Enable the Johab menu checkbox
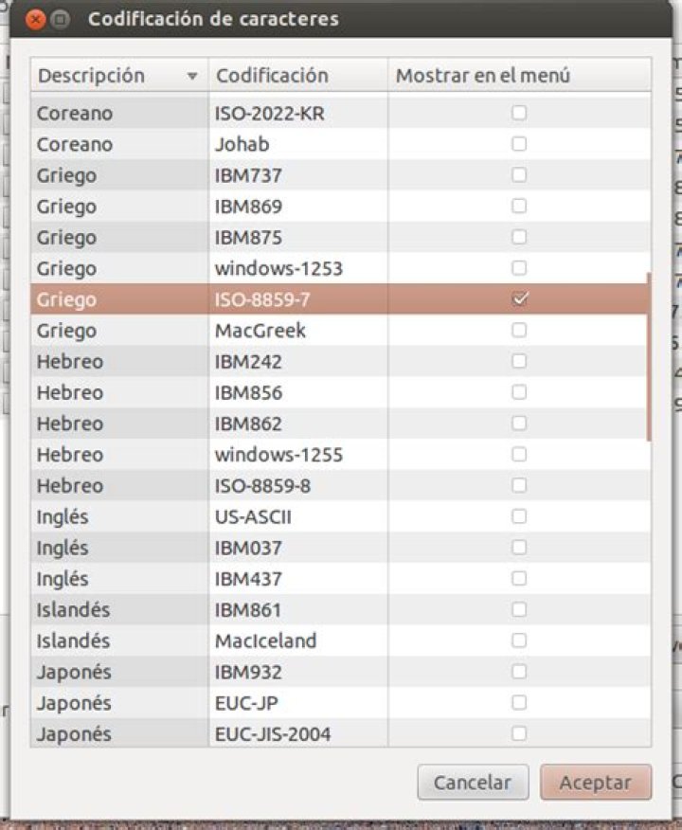This screenshot has height=830, width=682. pos(519,143)
